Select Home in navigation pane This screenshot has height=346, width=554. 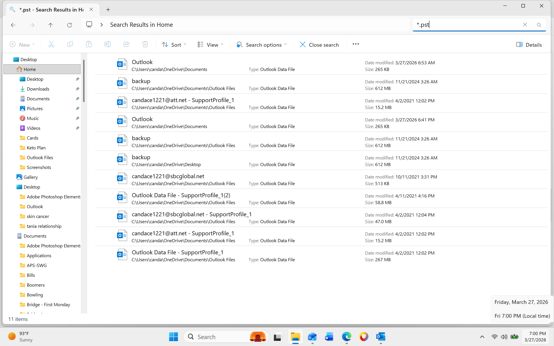pos(42,69)
